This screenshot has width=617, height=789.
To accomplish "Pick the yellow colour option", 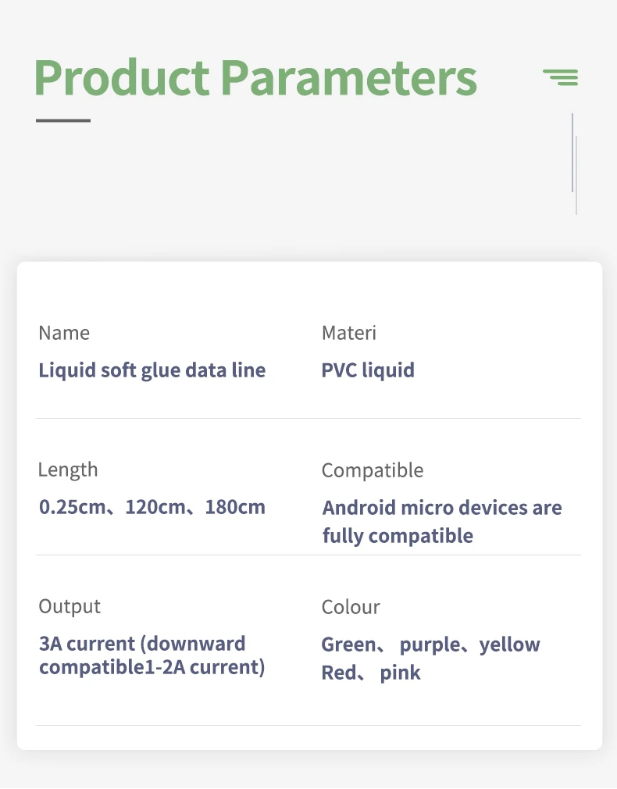I will (510, 644).
